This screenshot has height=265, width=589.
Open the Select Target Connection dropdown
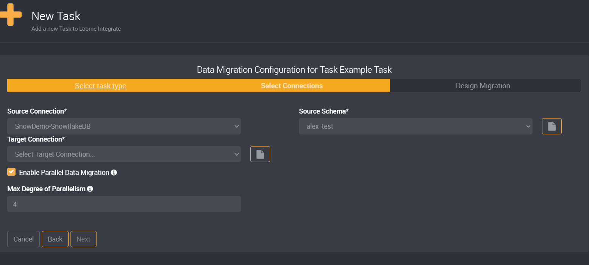click(x=124, y=154)
